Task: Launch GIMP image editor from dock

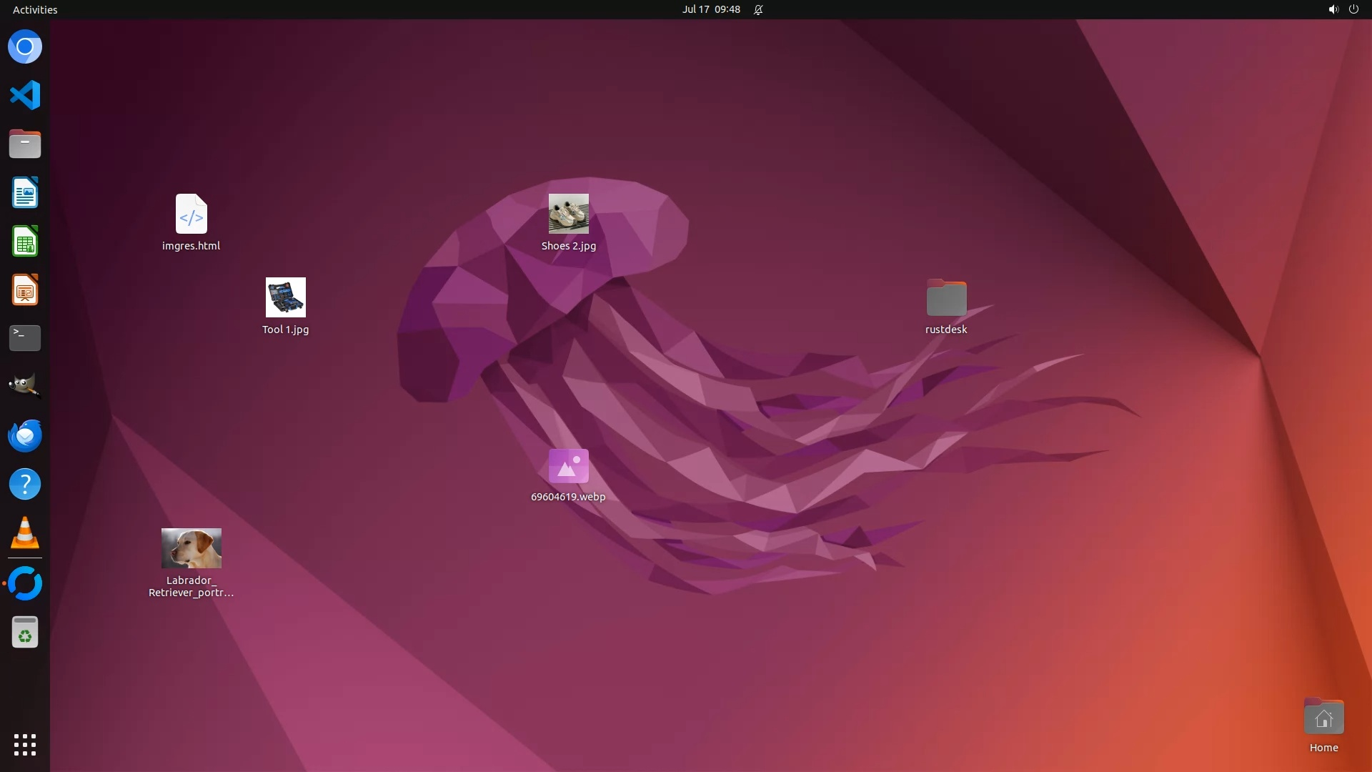Action: coord(25,386)
